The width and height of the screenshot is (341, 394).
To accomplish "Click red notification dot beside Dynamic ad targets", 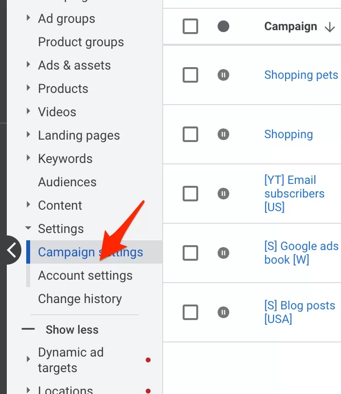I will point(148,360).
